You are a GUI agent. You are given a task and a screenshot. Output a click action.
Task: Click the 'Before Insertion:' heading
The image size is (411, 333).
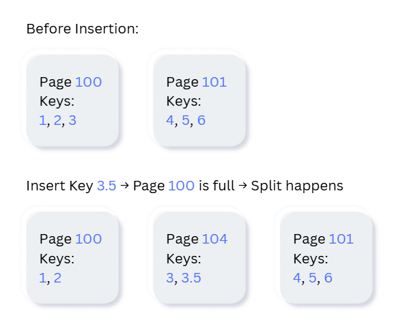coord(83,29)
